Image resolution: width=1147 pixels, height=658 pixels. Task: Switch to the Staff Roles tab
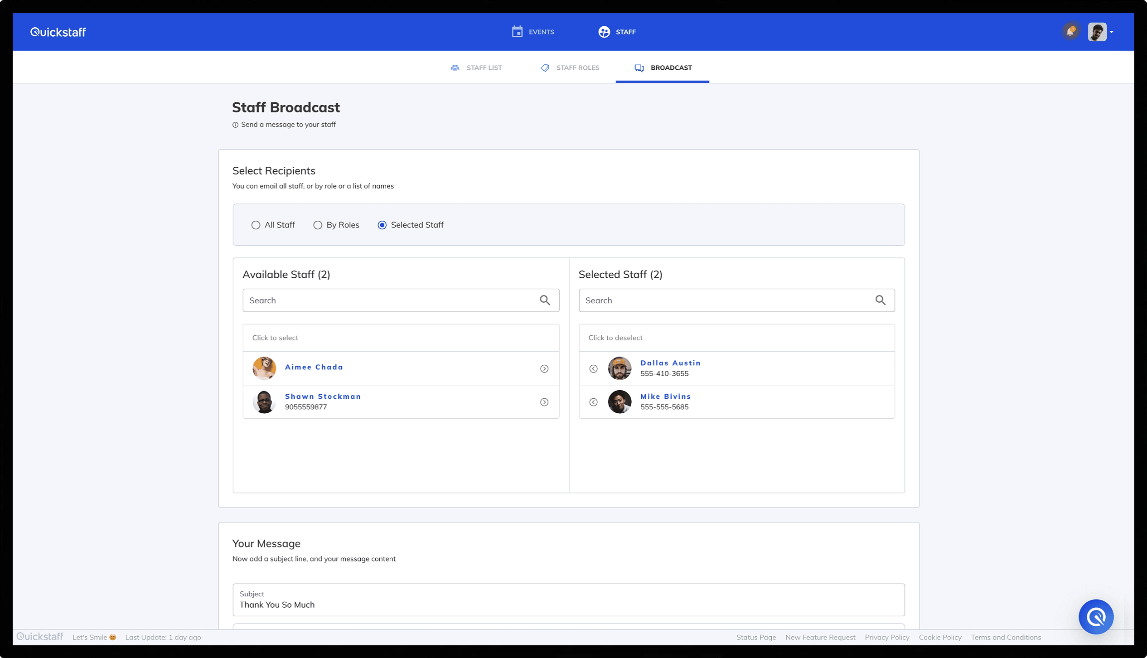click(x=570, y=68)
